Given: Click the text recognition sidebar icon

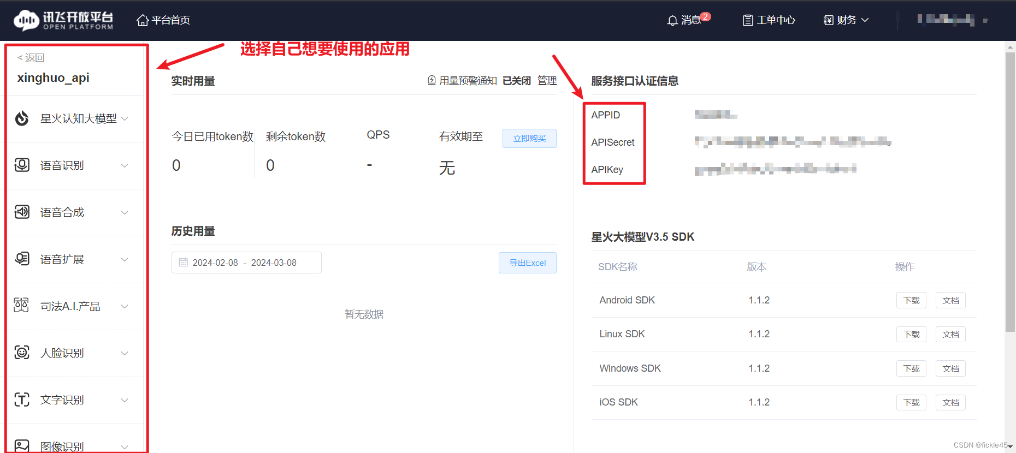Looking at the screenshot, I should pyautogui.click(x=22, y=400).
